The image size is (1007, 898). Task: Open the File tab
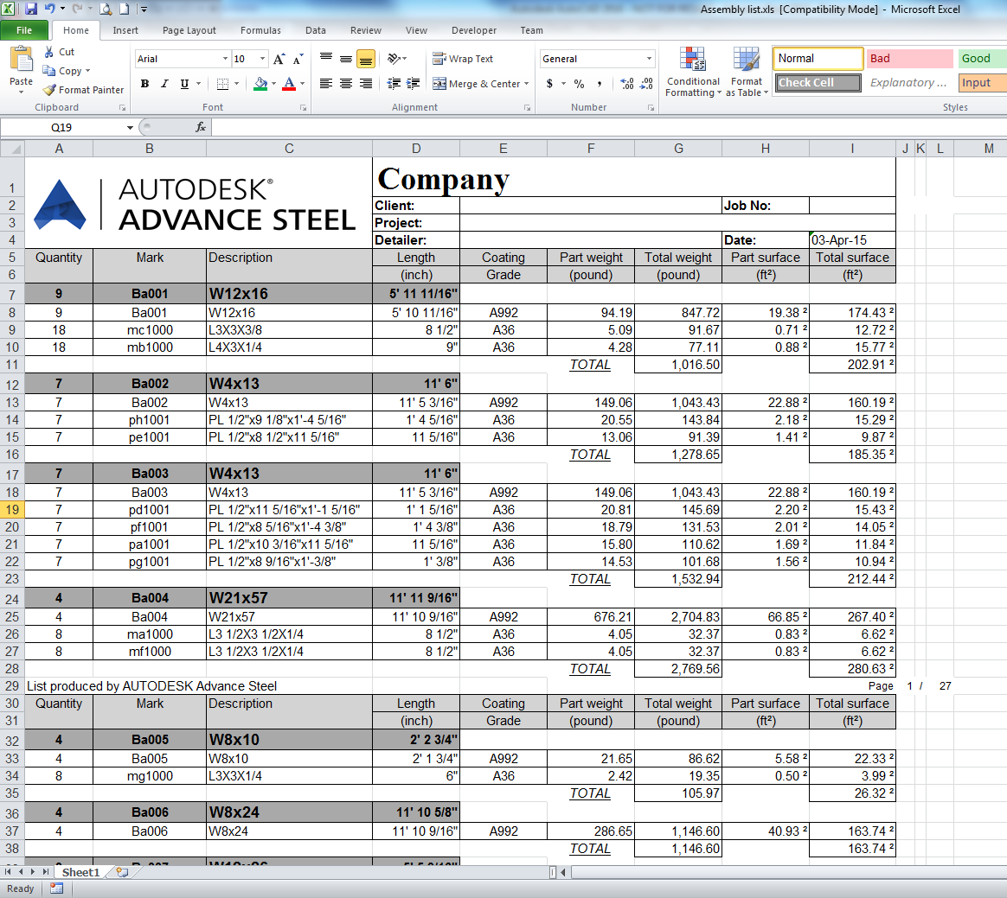pos(24,30)
